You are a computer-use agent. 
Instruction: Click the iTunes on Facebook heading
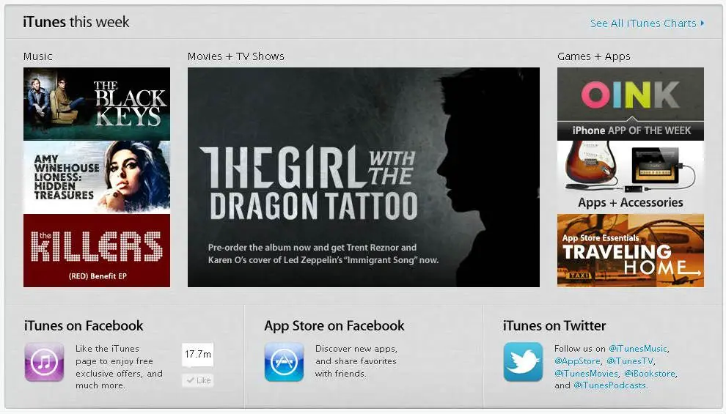pos(84,325)
